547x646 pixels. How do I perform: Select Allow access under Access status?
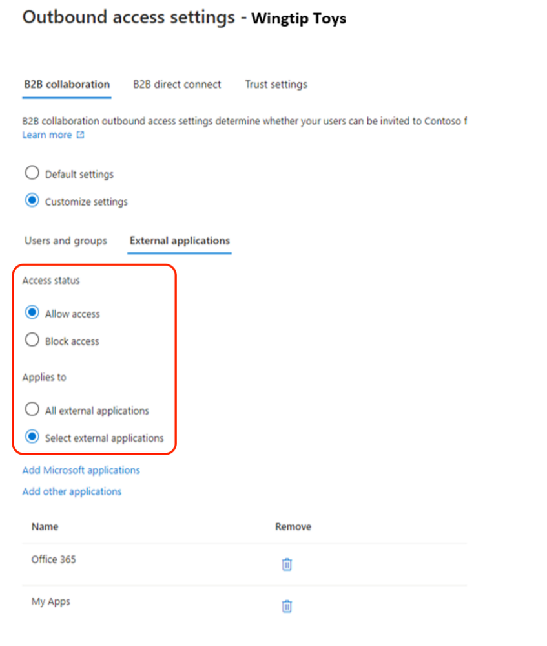(x=32, y=312)
